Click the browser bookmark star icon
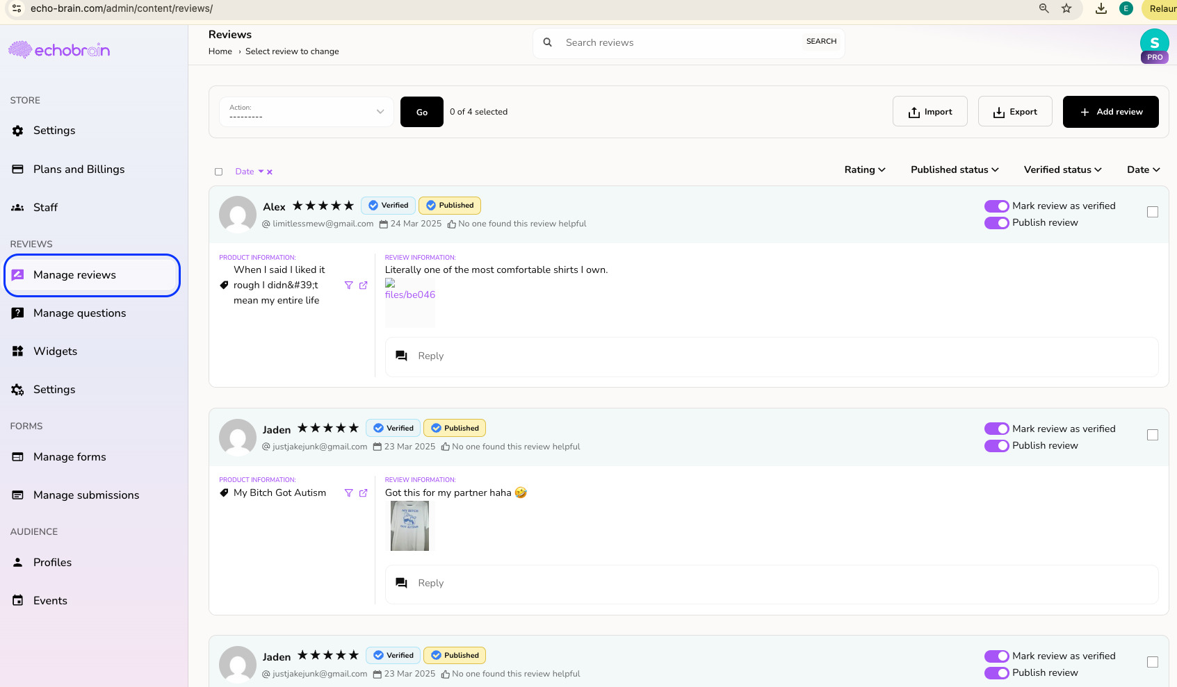 1066,8
